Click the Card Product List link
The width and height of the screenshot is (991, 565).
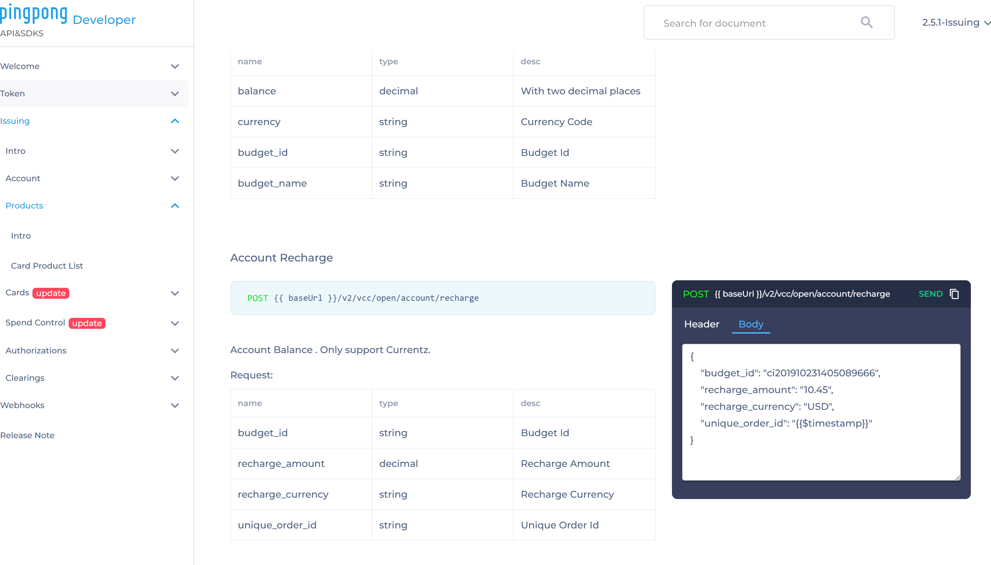[46, 266]
